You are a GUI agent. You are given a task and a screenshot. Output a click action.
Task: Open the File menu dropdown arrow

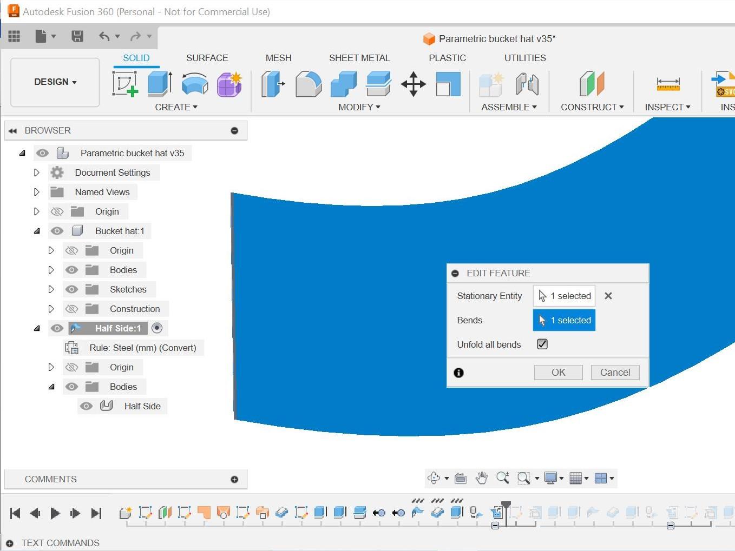(x=54, y=36)
